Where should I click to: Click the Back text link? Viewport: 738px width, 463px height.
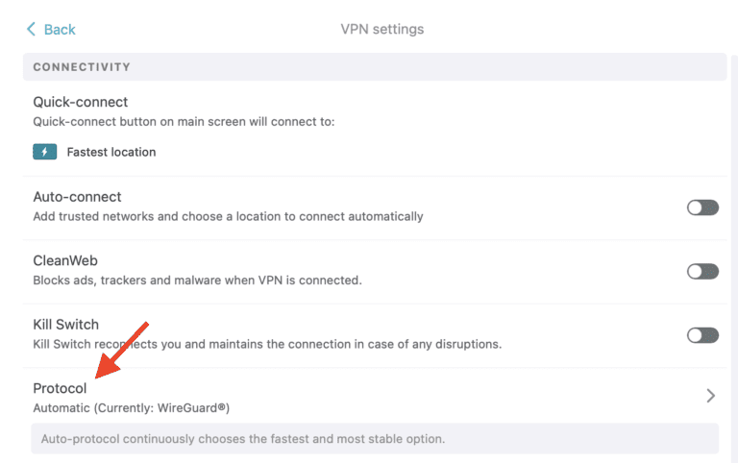[x=60, y=29]
